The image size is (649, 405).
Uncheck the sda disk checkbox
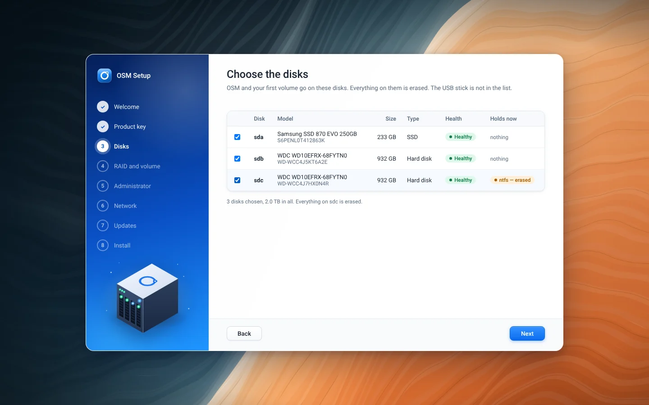[237, 137]
